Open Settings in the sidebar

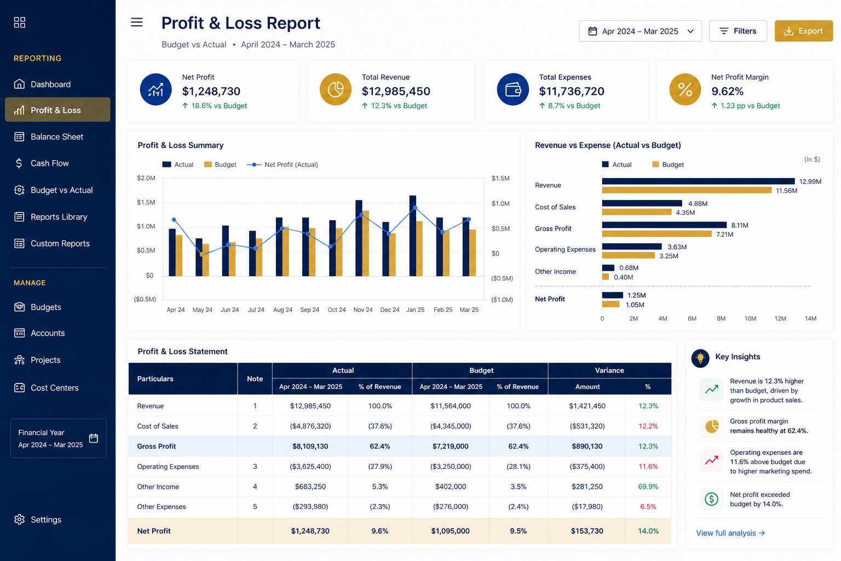(57, 519)
